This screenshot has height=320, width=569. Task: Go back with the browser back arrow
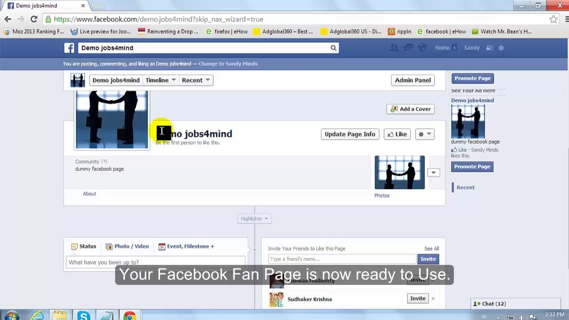tap(8, 19)
